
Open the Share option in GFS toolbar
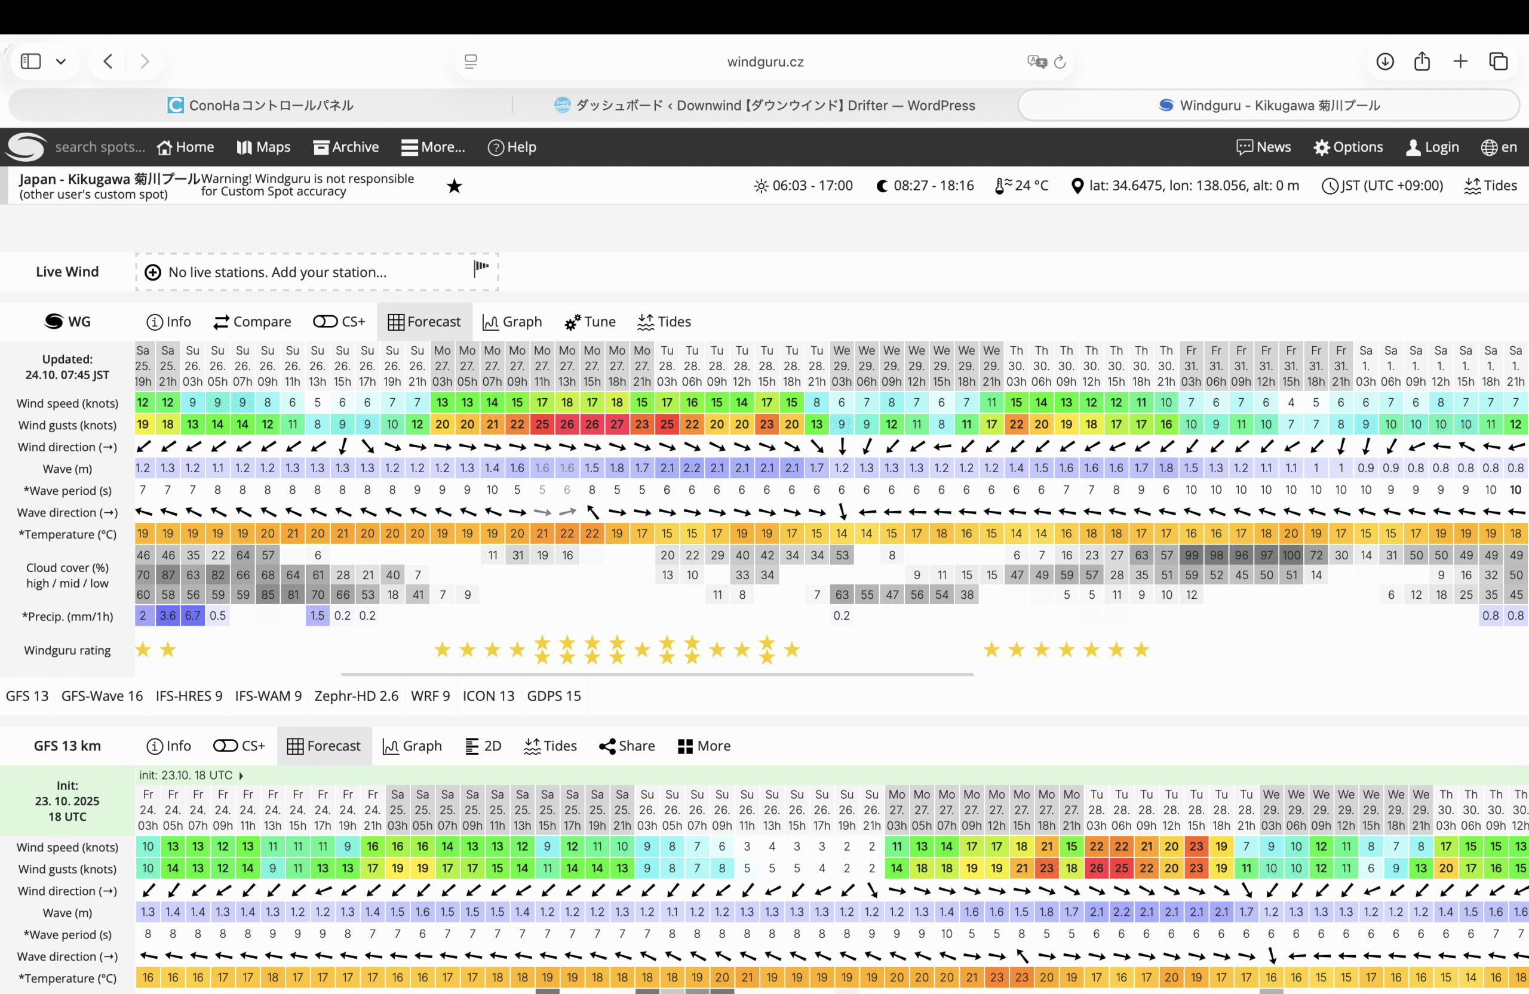pos(627,746)
